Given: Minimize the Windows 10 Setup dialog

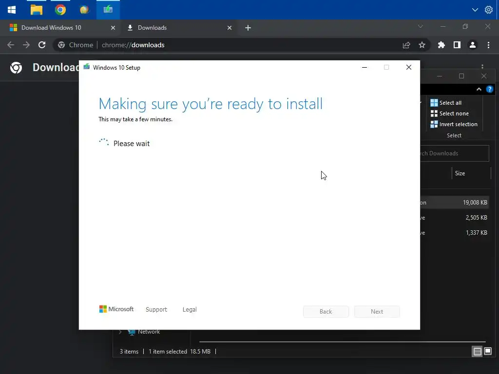Looking at the screenshot, I should tap(365, 67).
